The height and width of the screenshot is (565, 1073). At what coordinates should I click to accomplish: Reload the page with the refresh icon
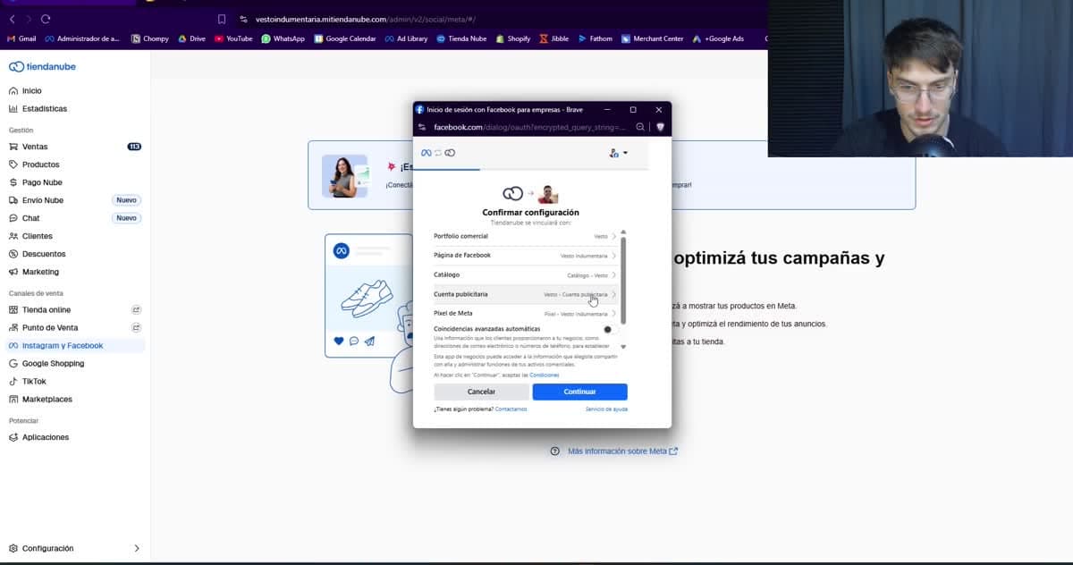(x=46, y=19)
